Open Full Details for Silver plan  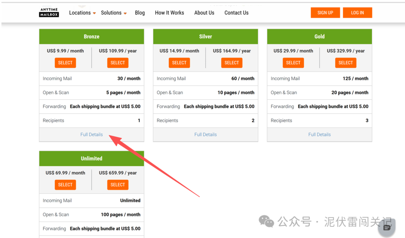205,134
